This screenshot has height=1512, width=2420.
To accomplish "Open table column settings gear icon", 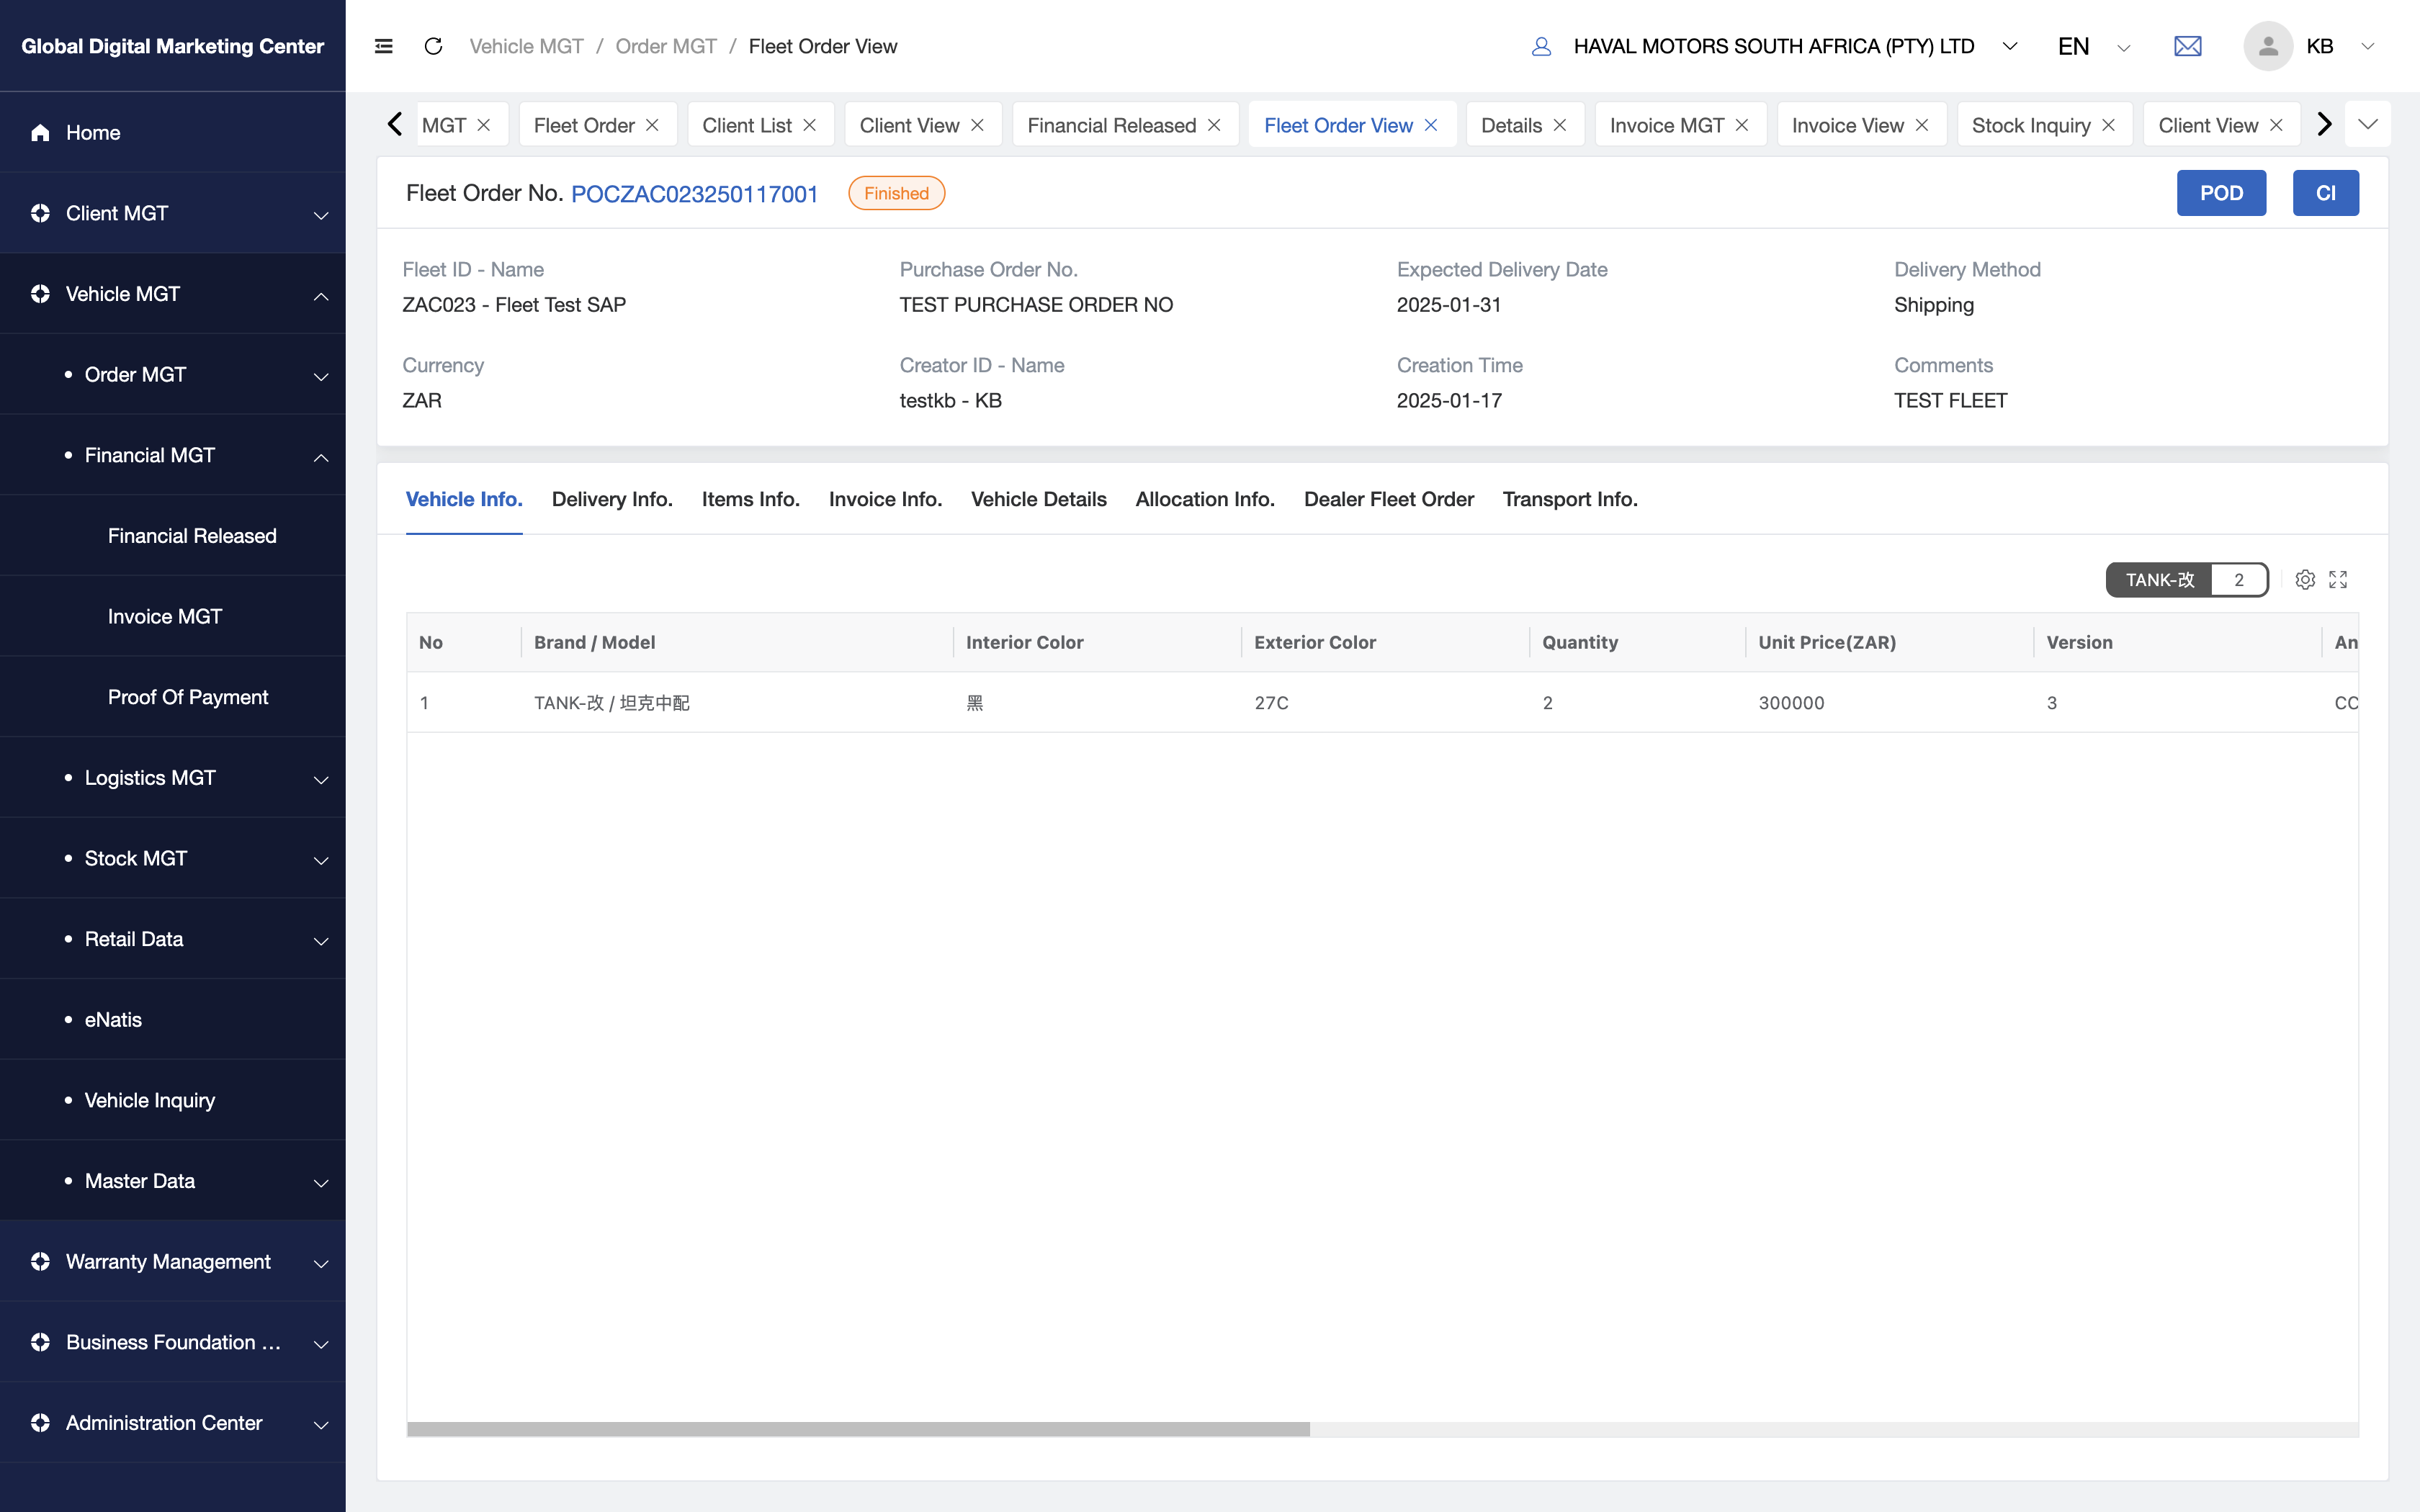I will [x=2305, y=580].
